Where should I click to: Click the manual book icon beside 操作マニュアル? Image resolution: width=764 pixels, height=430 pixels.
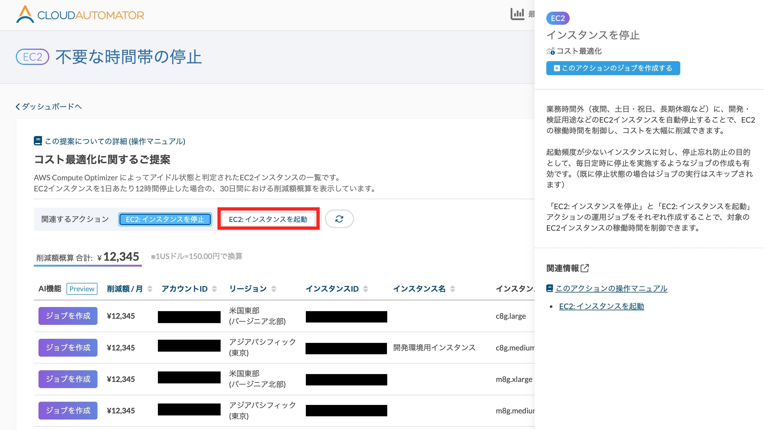38,141
